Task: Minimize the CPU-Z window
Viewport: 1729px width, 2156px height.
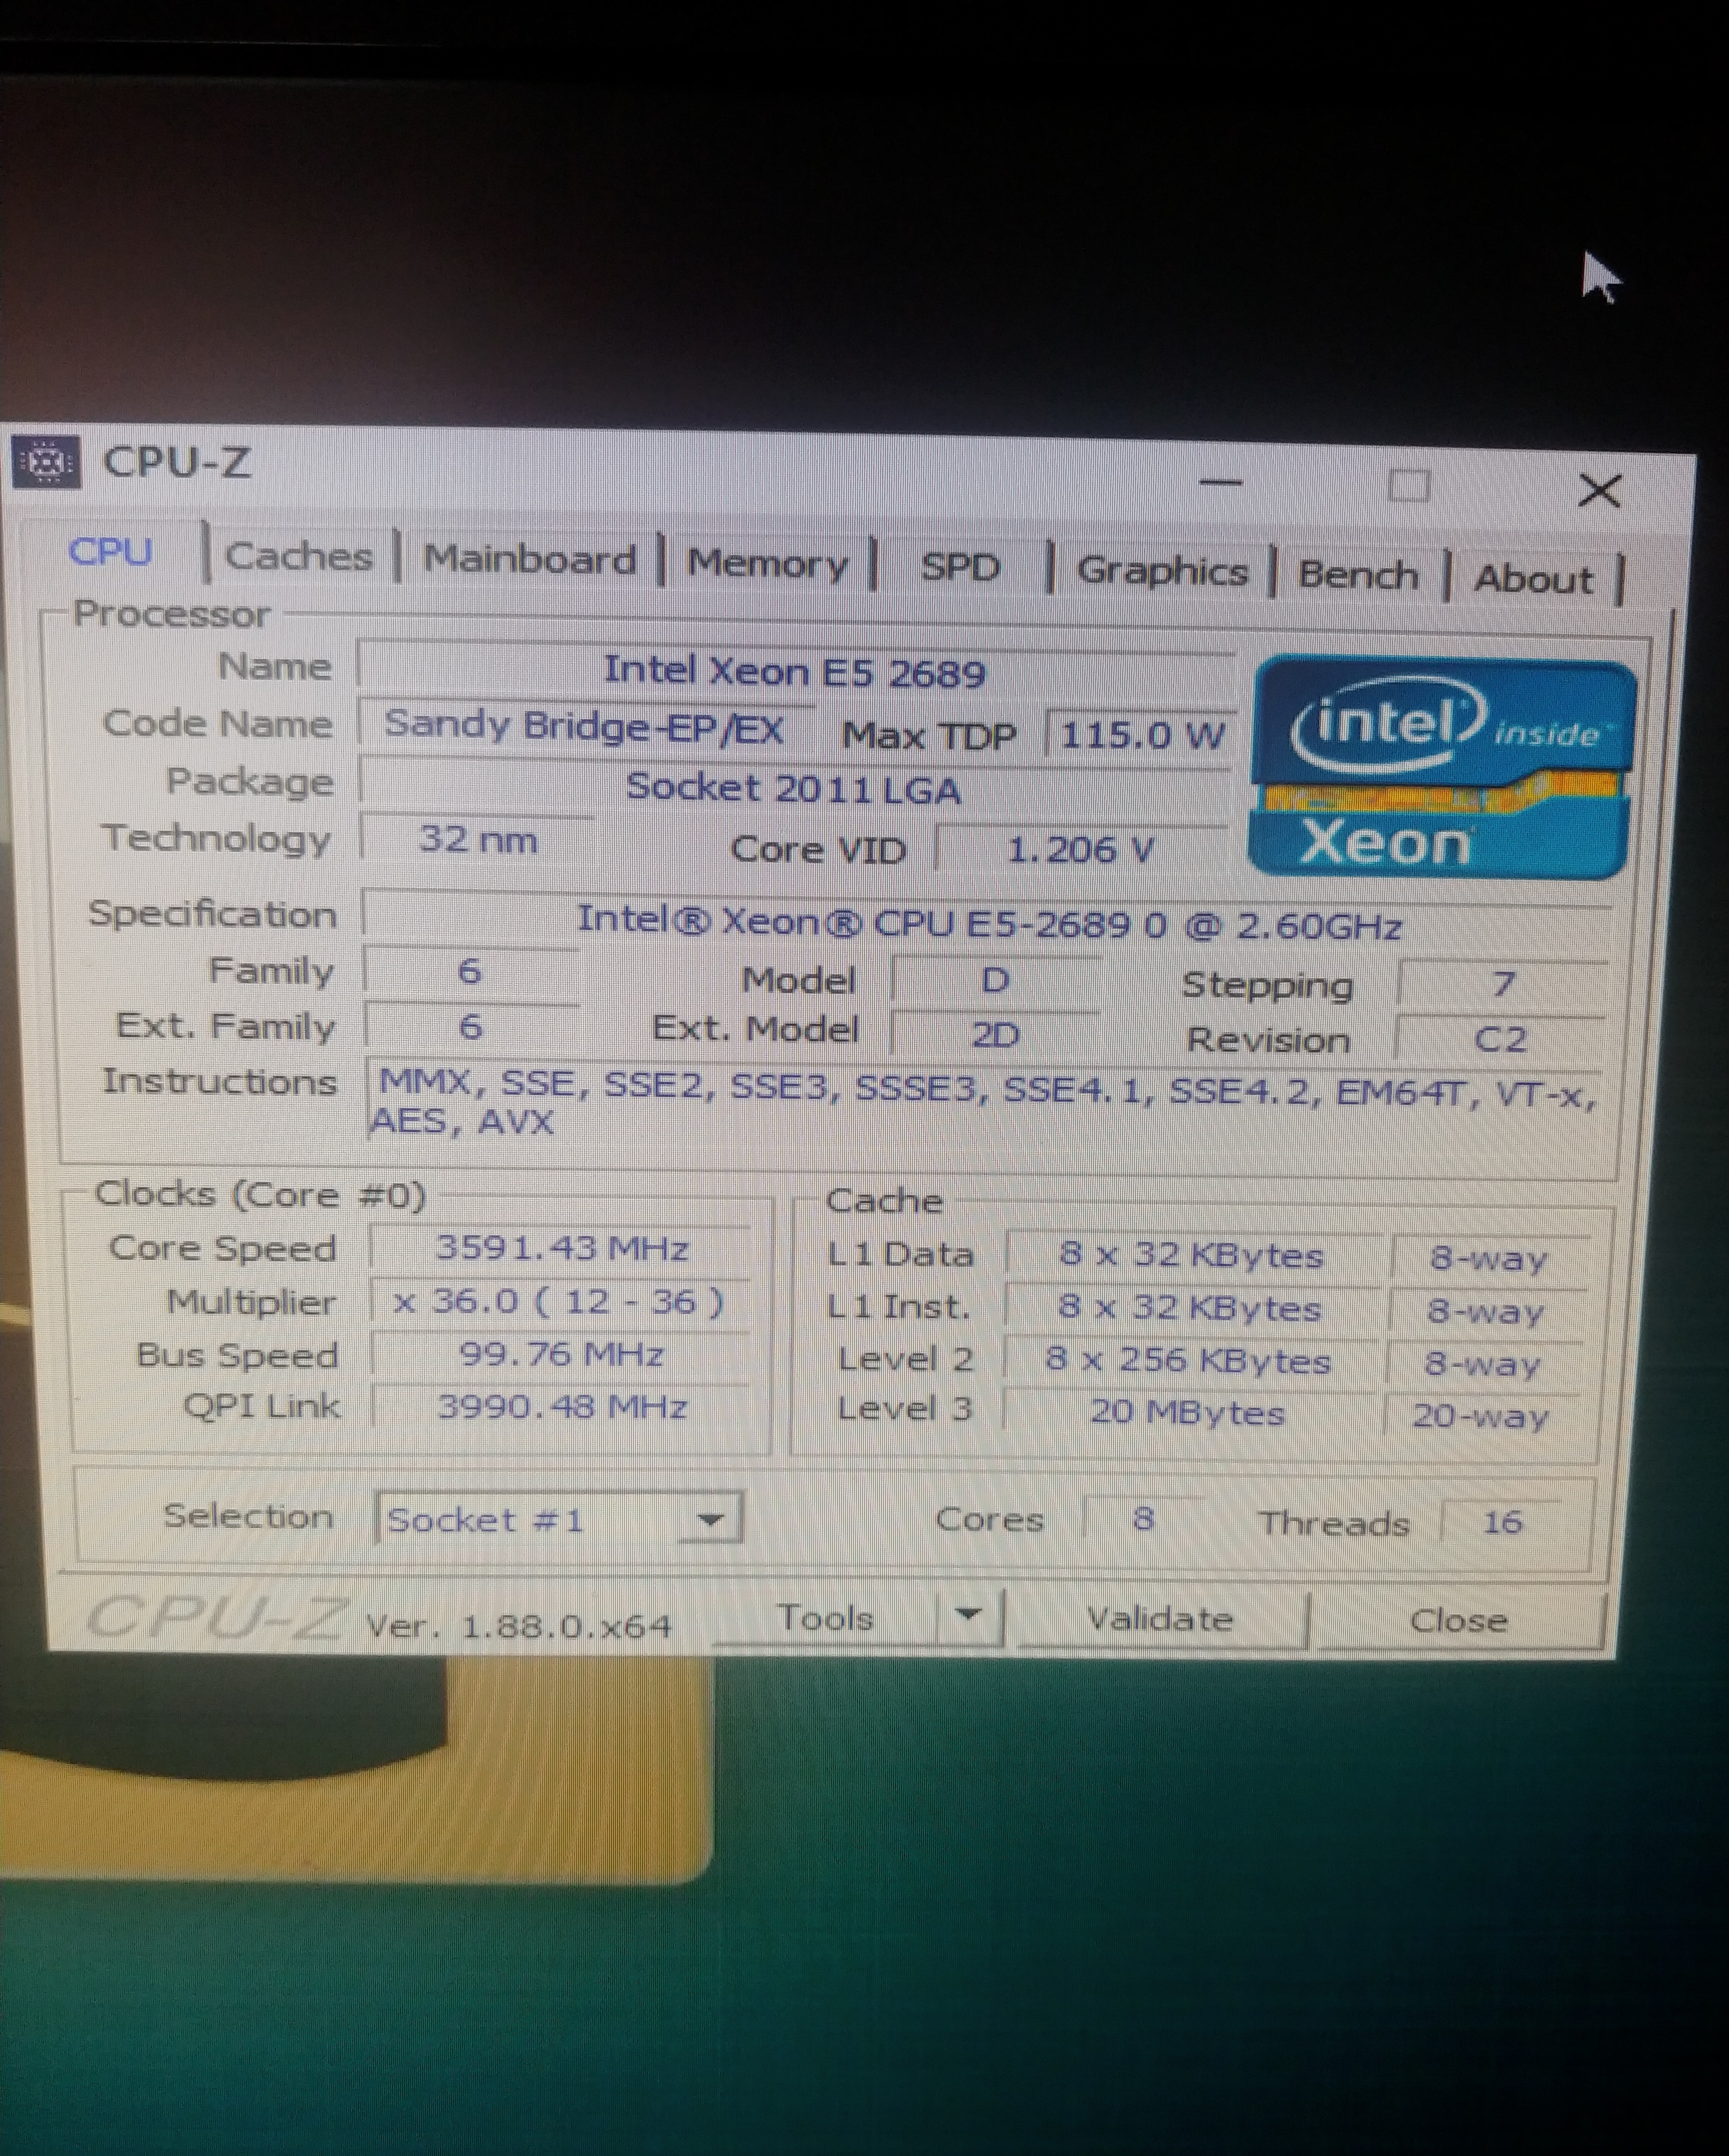Action: 1220,483
